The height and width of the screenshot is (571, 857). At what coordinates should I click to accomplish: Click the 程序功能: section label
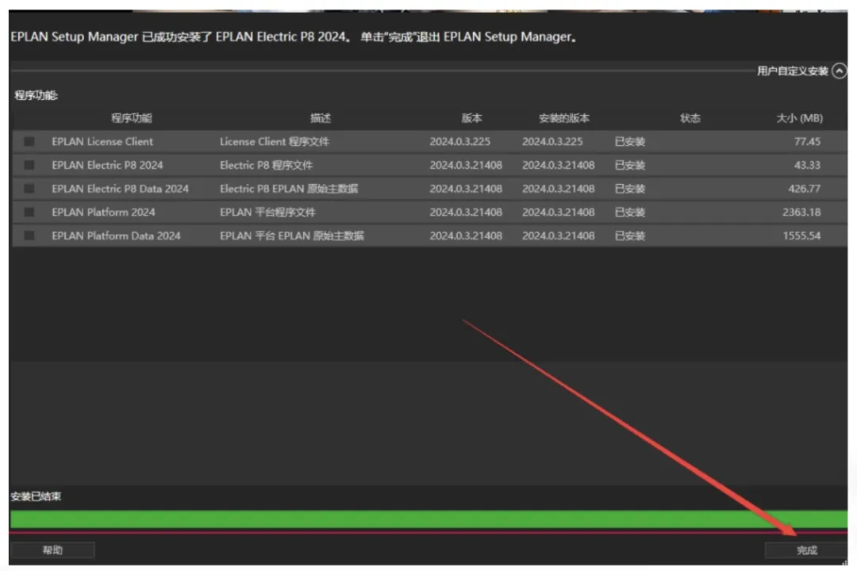(36, 95)
